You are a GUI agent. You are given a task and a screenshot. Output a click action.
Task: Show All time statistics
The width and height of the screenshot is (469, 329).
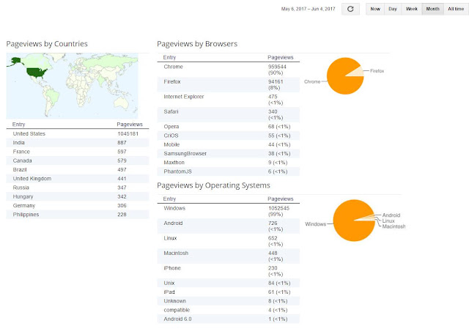pyautogui.click(x=456, y=9)
